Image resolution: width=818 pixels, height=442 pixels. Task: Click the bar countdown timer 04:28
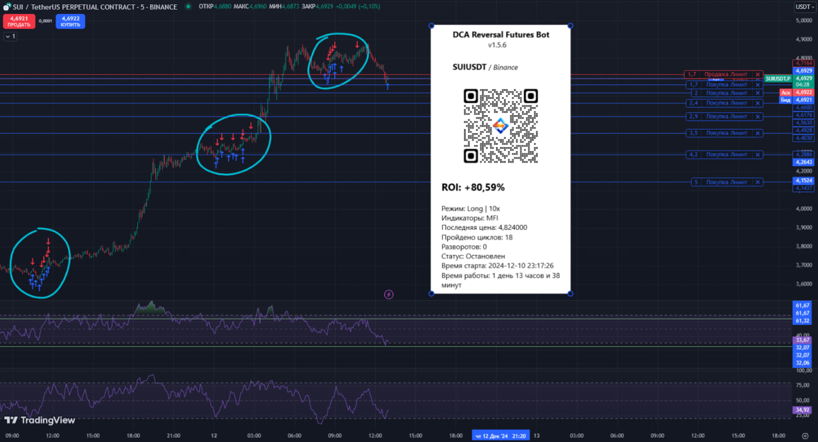(803, 84)
